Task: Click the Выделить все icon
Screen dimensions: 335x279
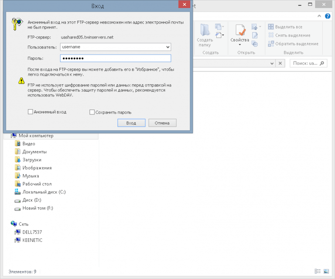Action: (x=271, y=27)
